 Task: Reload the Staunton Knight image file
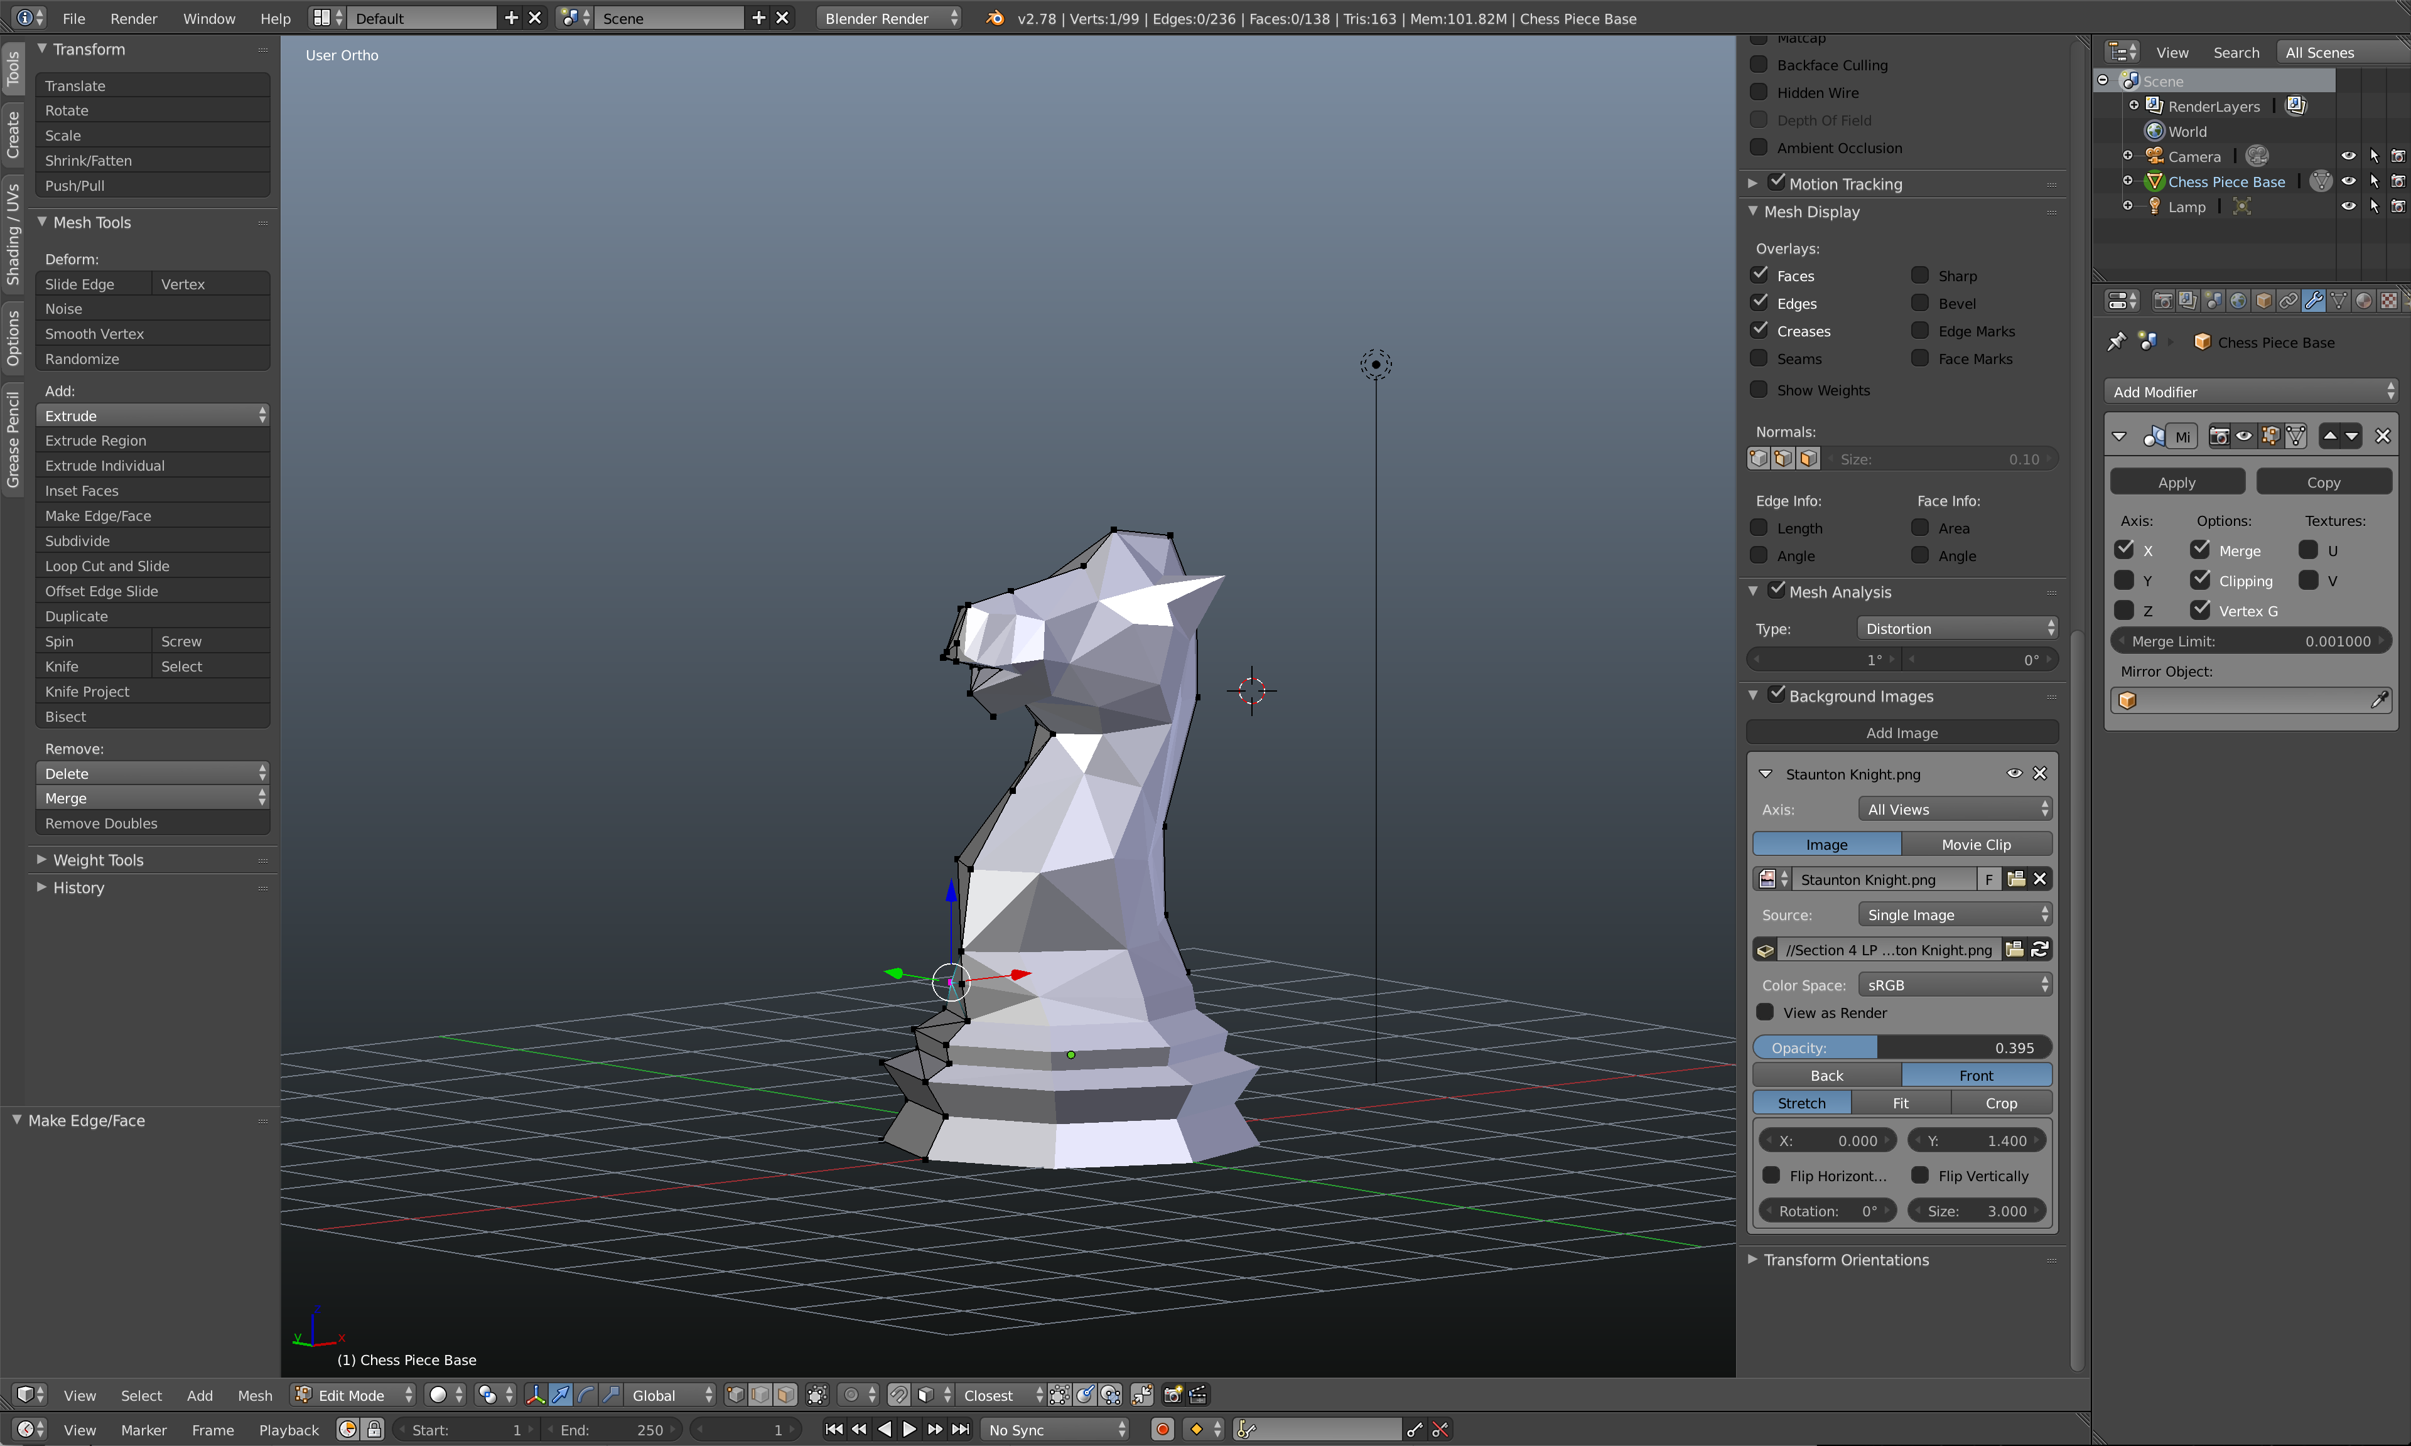pos(2040,950)
